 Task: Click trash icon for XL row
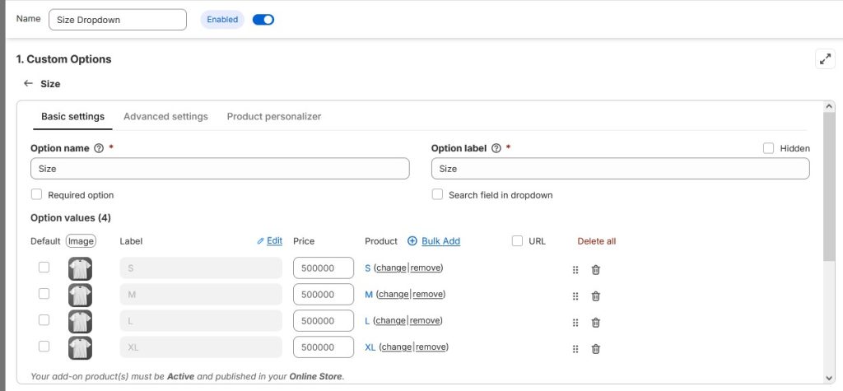[x=595, y=348]
